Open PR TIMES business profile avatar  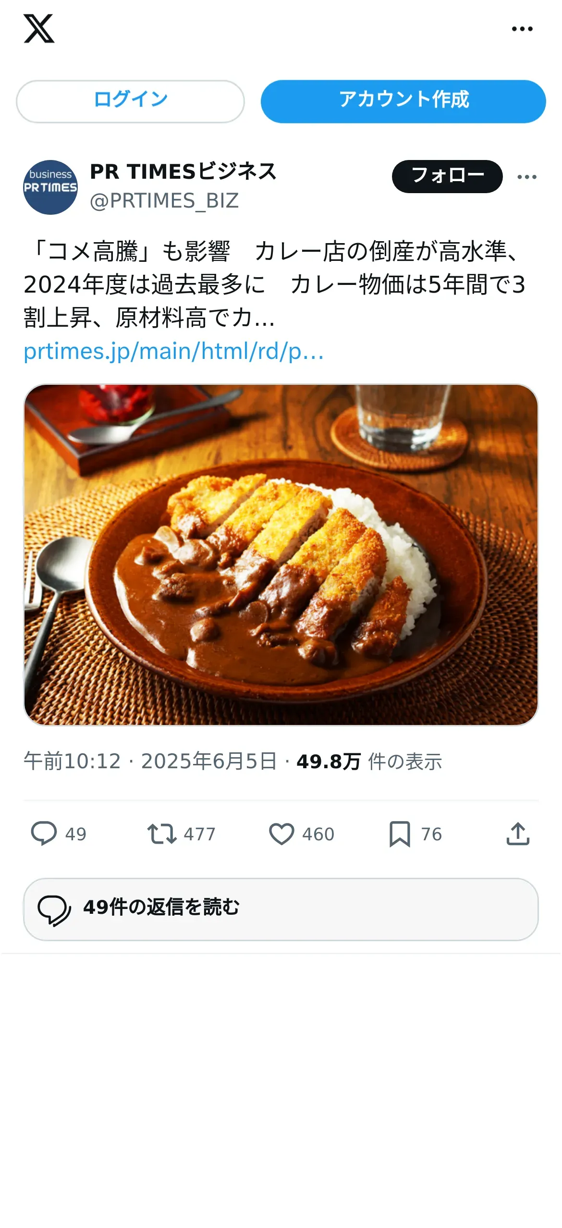click(x=50, y=187)
